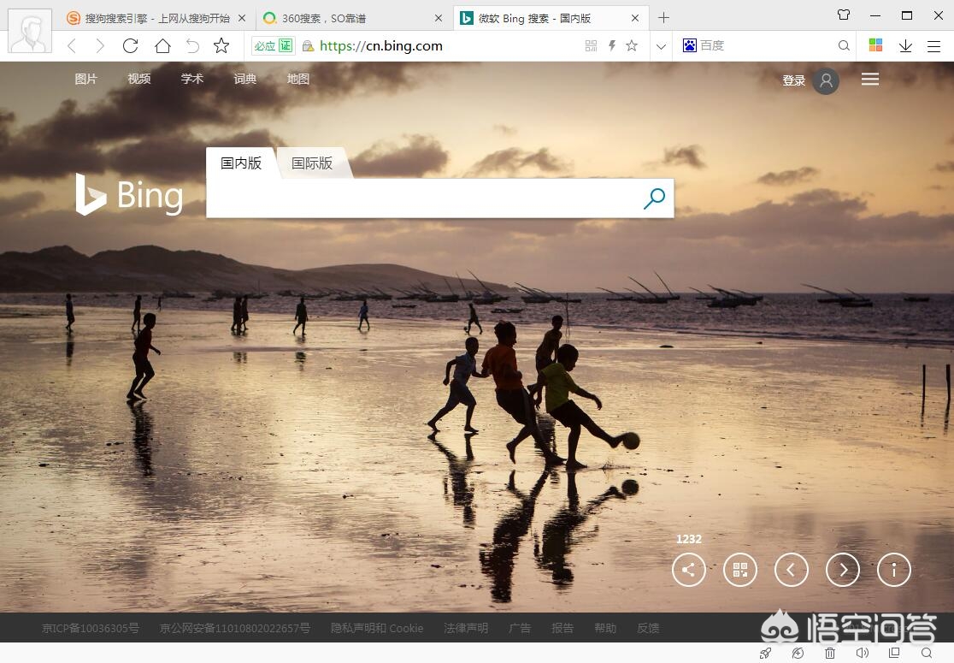Share the Bing wallpaper image

click(x=689, y=570)
